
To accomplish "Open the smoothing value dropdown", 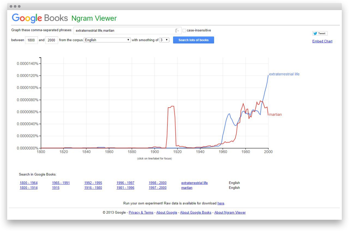I will [x=164, y=40].
